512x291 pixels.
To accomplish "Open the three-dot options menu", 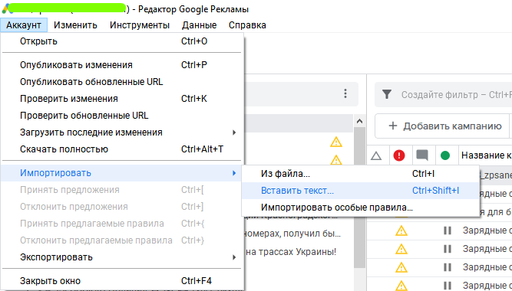I will click(345, 94).
